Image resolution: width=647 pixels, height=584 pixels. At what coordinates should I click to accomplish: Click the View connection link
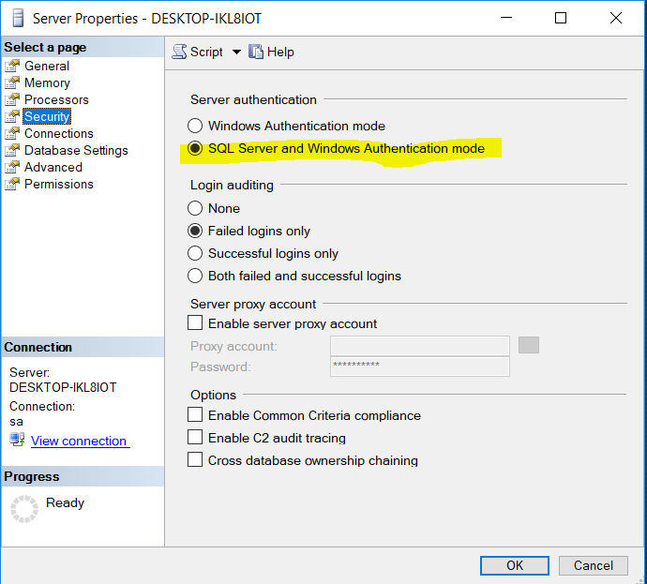tap(81, 441)
